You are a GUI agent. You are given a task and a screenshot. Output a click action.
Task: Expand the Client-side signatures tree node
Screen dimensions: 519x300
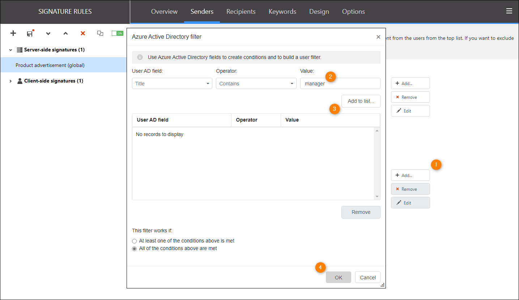click(x=10, y=80)
